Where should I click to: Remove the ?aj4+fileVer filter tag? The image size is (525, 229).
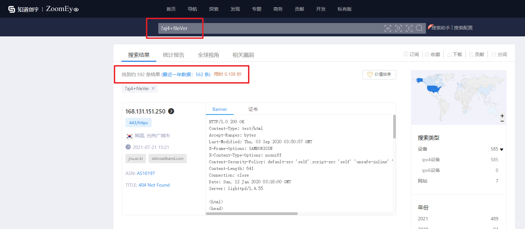coord(153,88)
